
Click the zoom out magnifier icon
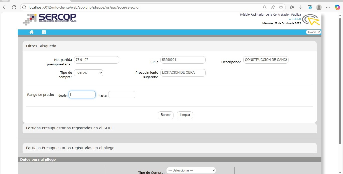(265, 7)
